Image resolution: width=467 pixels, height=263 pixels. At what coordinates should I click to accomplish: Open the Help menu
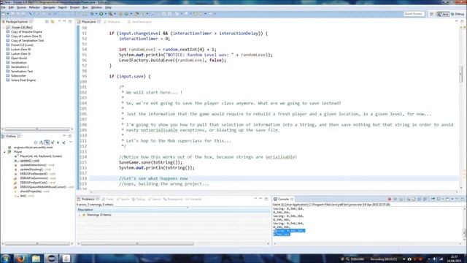point(109,7)
